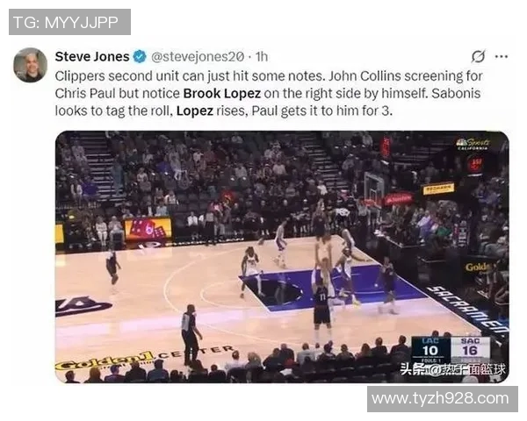Viewport: 527px width, 421px height.
Task: Click the SACRAMENTO baseline lettering
Action: (467, 310)
